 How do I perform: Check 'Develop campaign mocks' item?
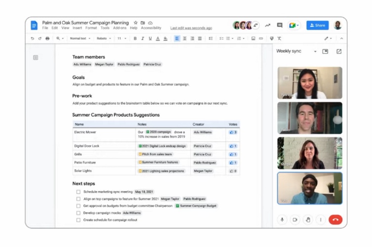click(x=78, y=213)
